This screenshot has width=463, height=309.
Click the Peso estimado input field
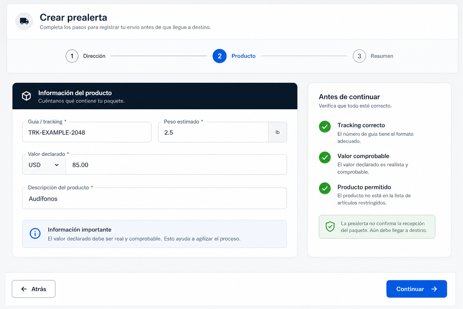point(213,132)
